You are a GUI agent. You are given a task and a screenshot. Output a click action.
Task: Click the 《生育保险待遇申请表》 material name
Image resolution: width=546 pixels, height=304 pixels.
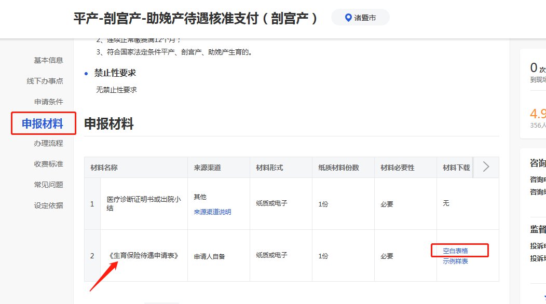(143, 256)
